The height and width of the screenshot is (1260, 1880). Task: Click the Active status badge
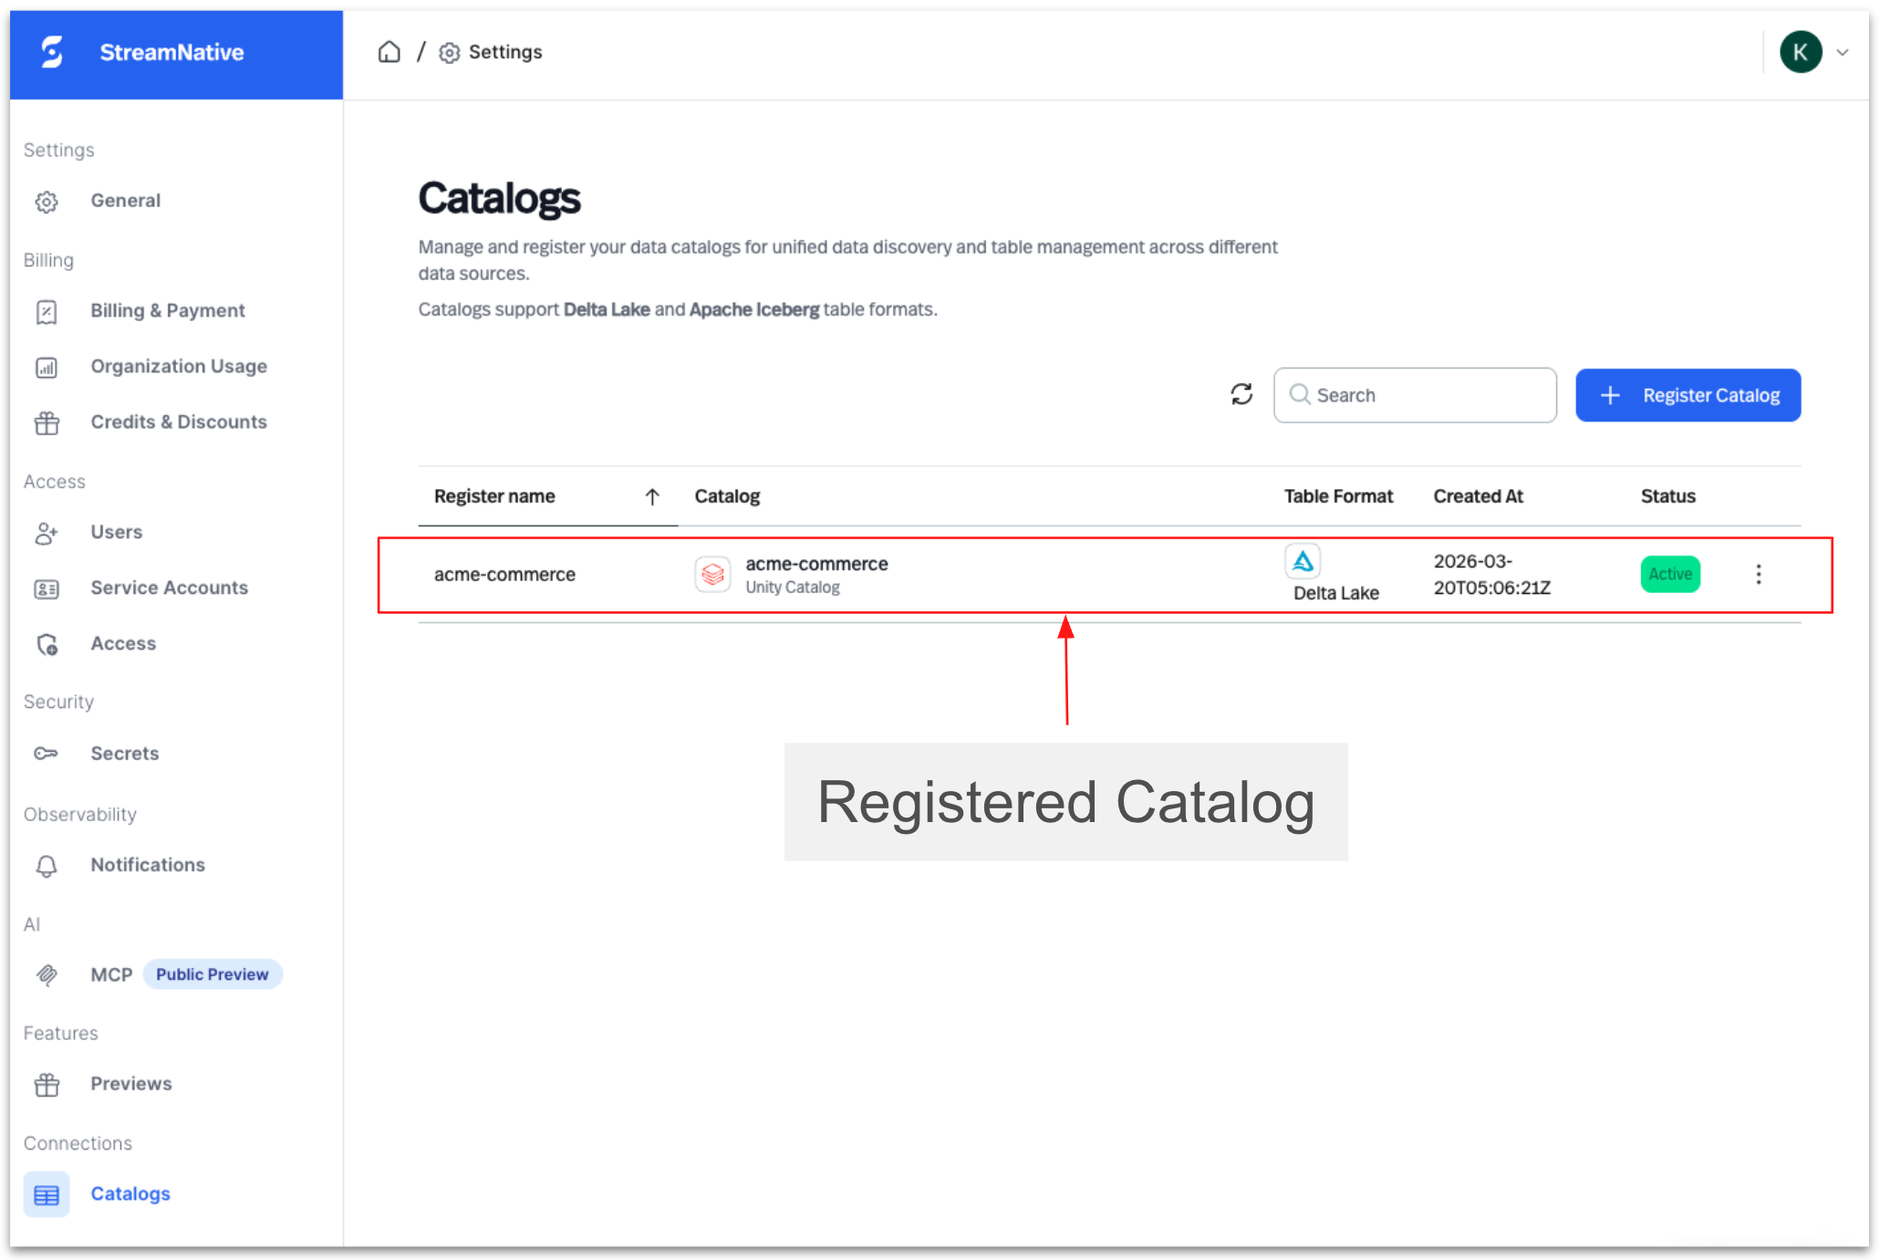(1669, 574)
